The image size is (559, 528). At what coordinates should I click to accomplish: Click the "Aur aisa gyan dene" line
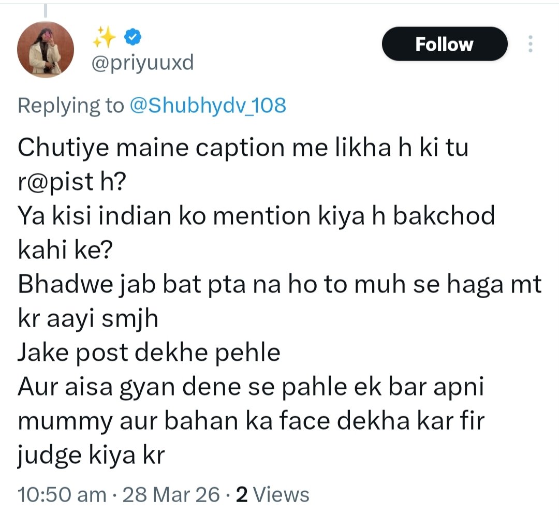pos(251,387)
